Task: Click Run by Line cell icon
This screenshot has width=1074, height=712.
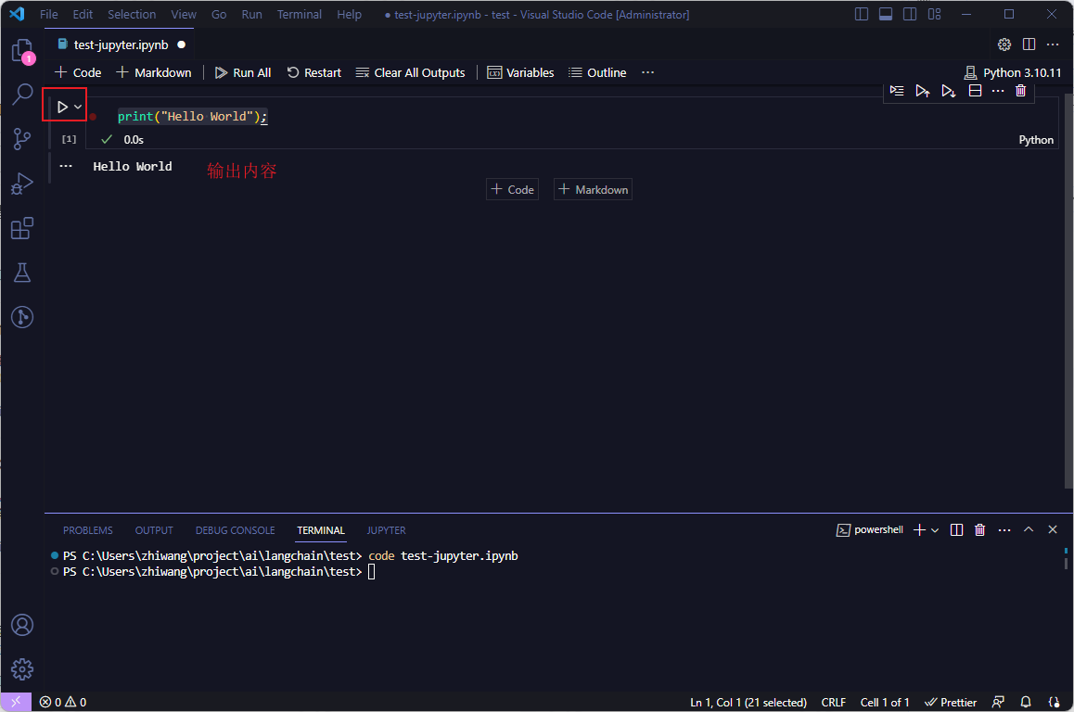Action: pyautogui.click(x=897, y=90)
